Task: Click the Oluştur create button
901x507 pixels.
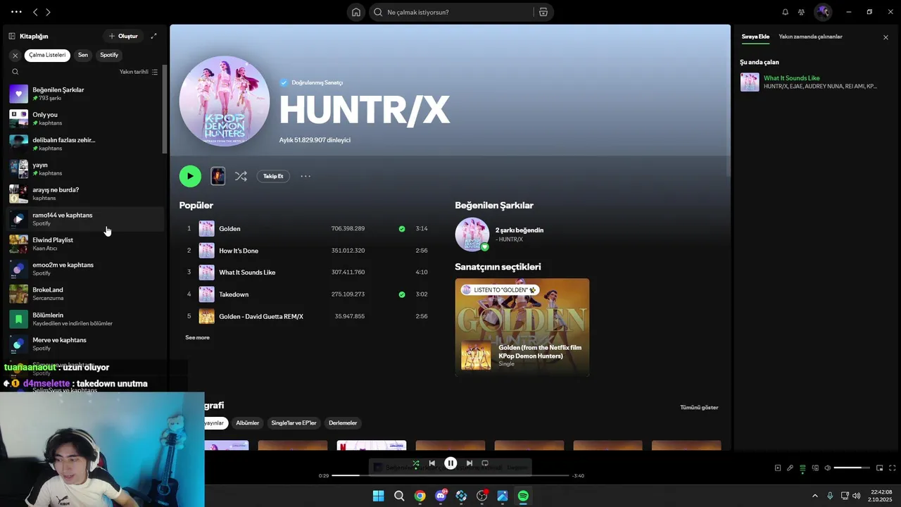Action: point(123,36)
